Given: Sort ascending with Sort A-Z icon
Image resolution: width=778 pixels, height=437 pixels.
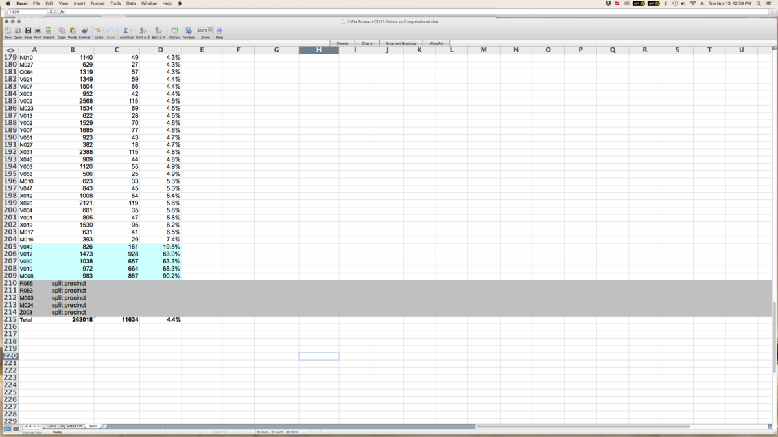Looking at the screenshot, I should [x=143, y=30].
